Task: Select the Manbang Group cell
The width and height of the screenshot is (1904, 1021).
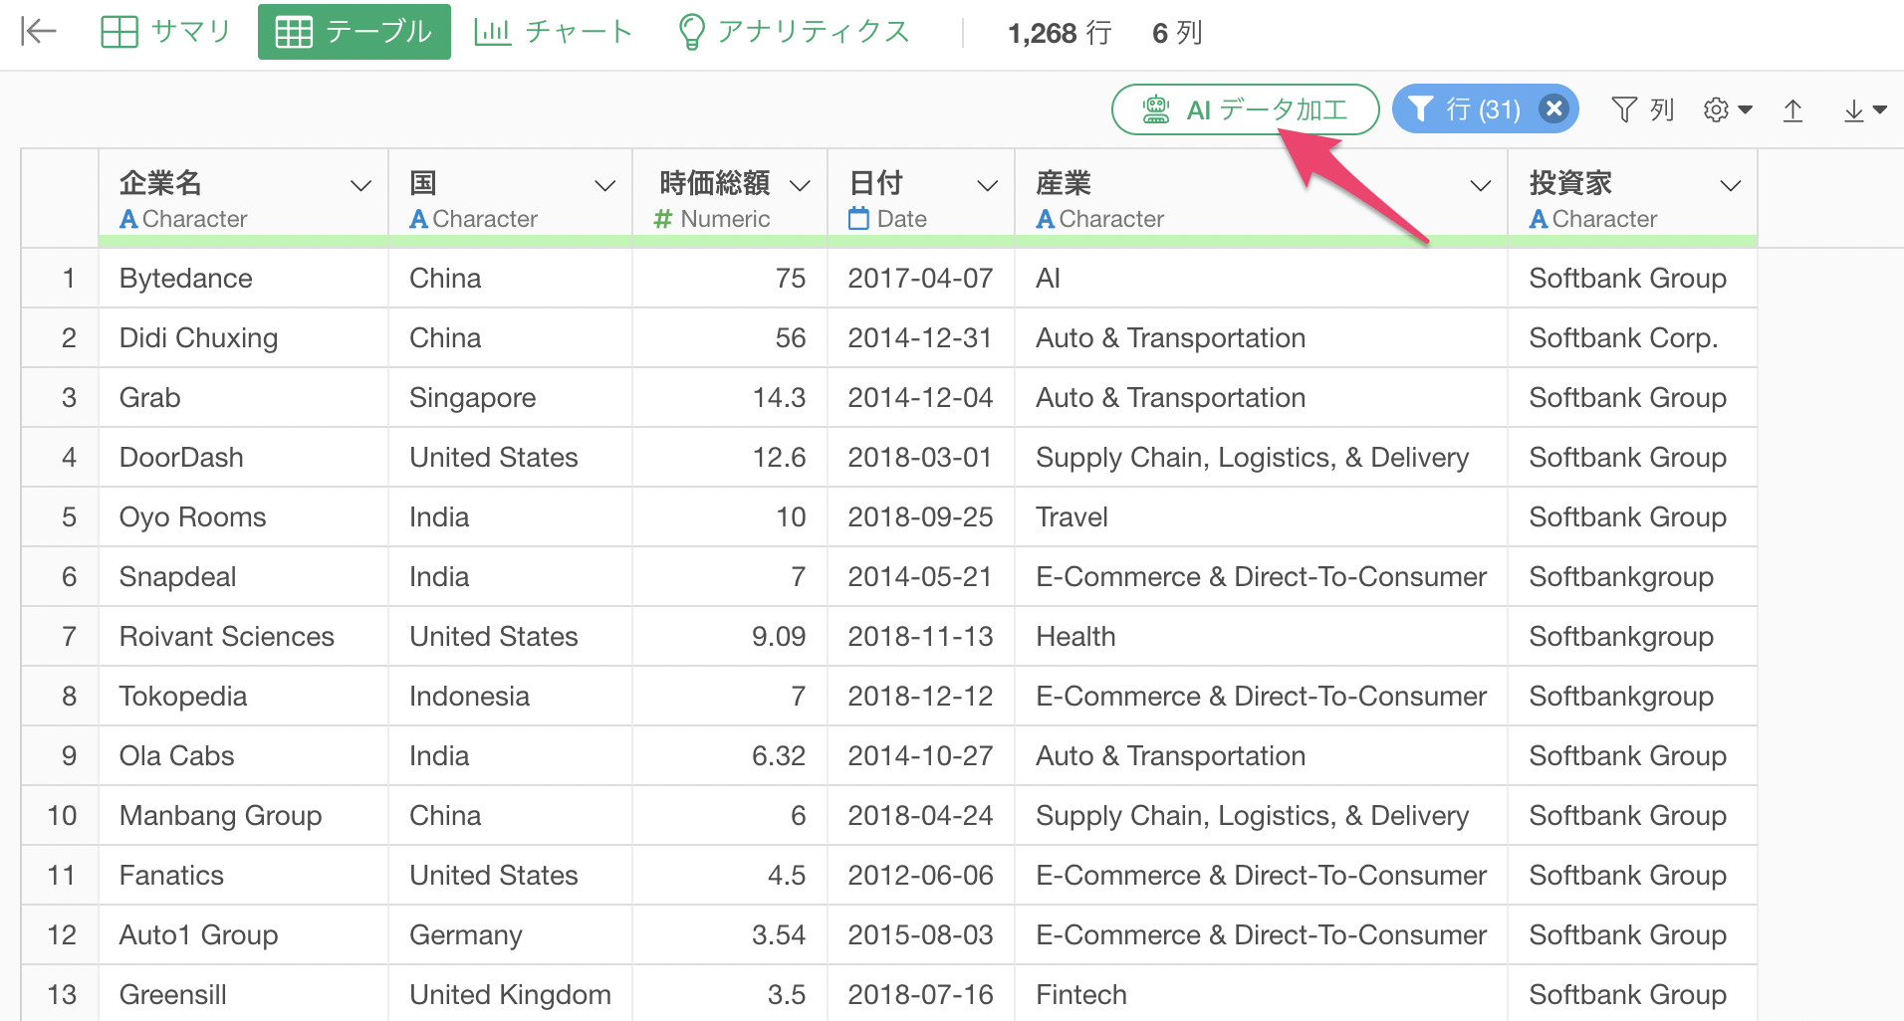Action: coord(243,816)
